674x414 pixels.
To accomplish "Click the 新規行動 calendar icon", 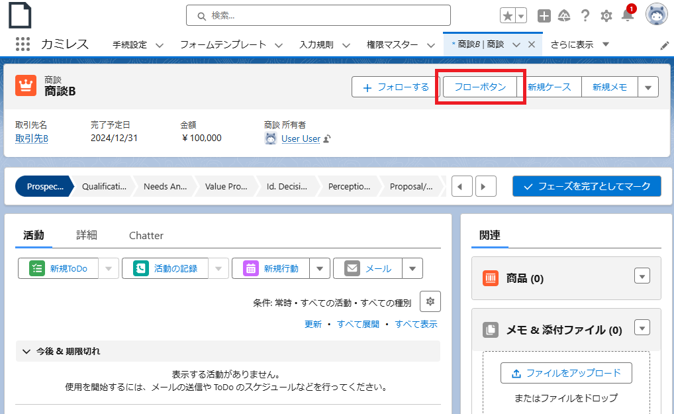I will point(251,268).
